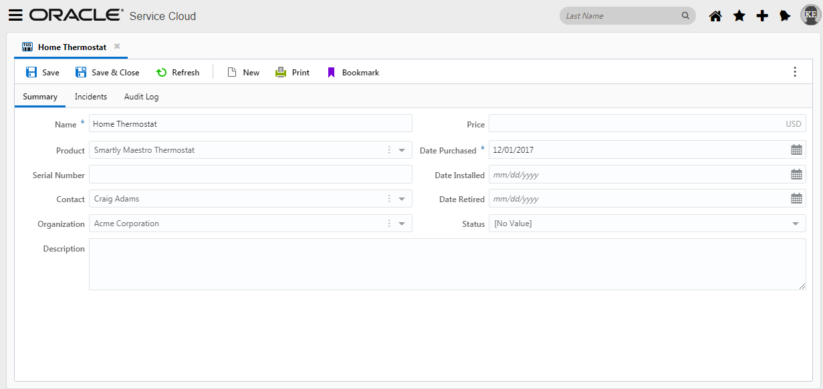
Task: Click the Last Name search magnifier icon
Action: coord(685,15)
